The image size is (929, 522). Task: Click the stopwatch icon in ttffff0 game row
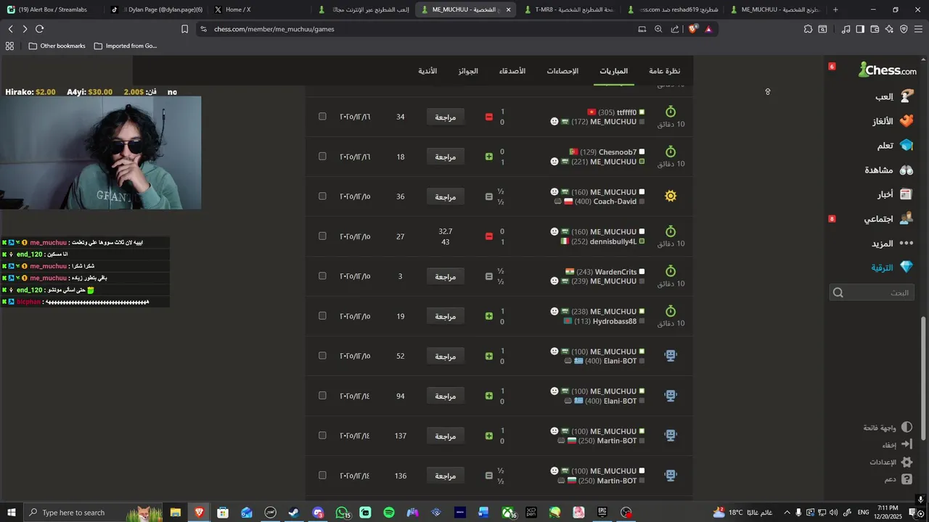point(671,112)
